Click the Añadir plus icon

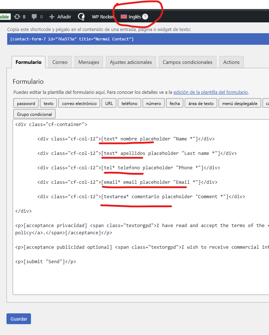coord(52,17)
